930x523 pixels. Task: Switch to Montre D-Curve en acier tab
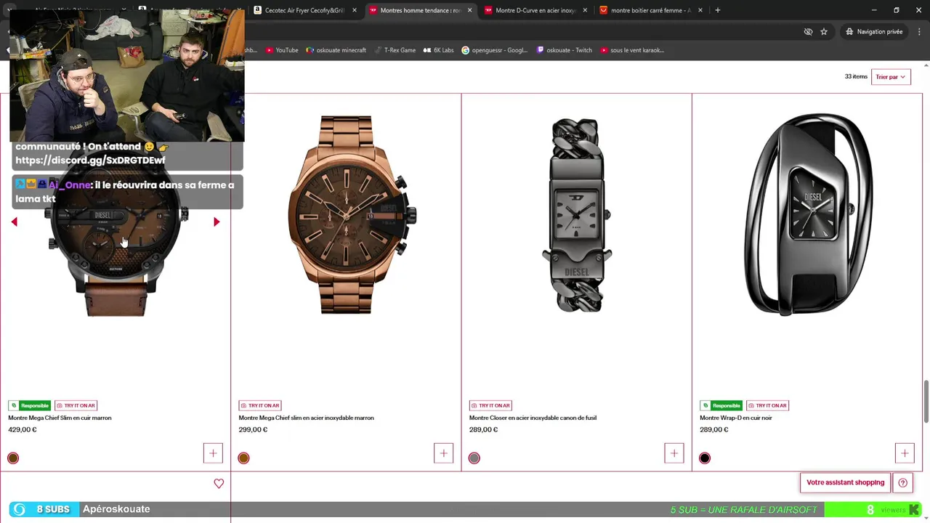(535, 10)
